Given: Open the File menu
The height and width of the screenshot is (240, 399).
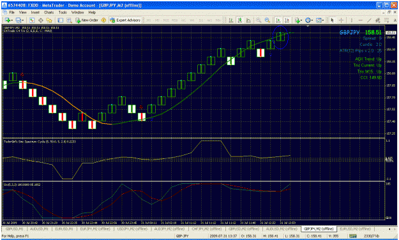Looking at the screenshot, I should (12, 12).
